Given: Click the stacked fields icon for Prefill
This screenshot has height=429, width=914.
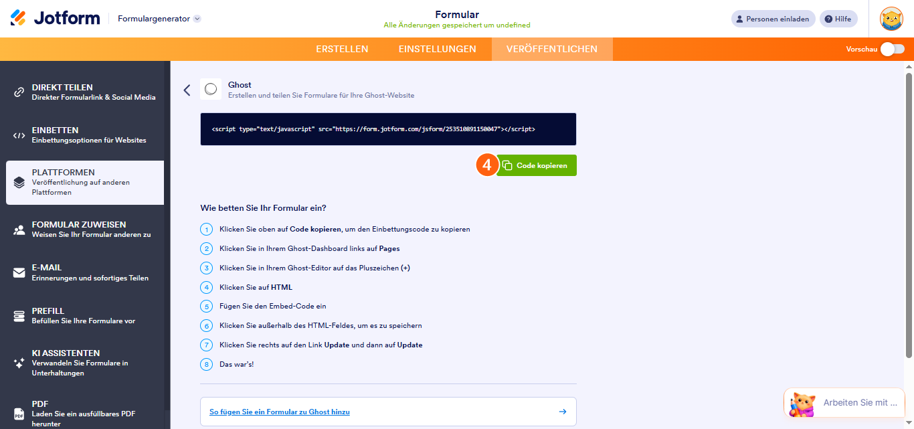Looking at the screenshot, I should (x=19, y=316).
